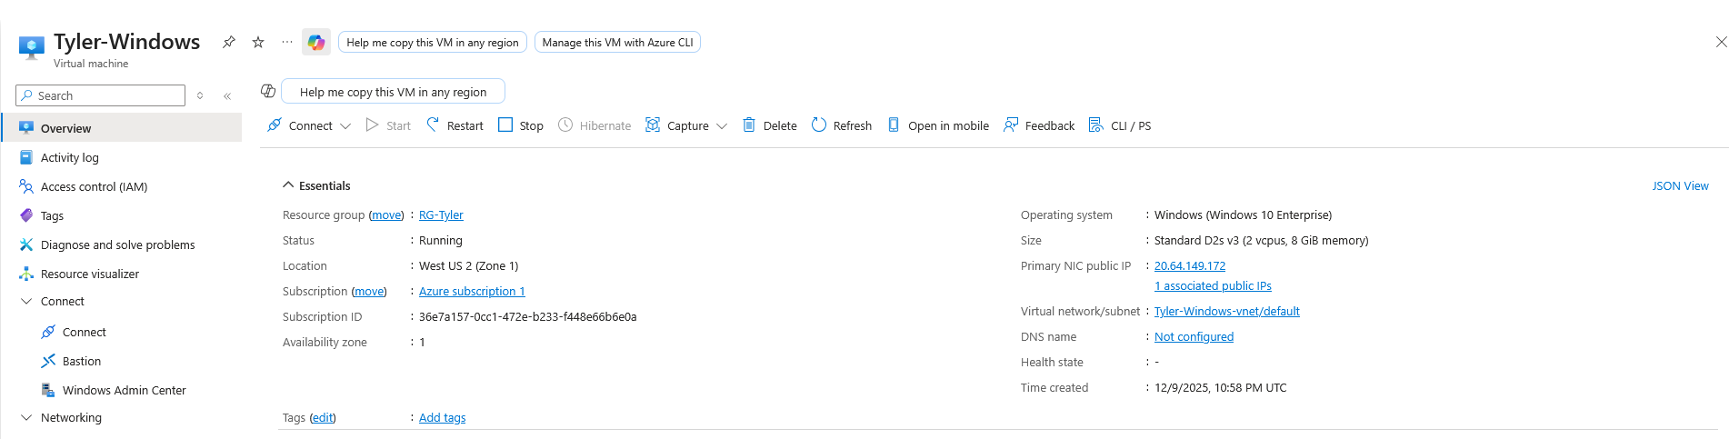The width and height of the screenshot is (1729, 439).
Task: Pin the Tyler-Windows VM to dashboard
Action: tap(229, 42)
